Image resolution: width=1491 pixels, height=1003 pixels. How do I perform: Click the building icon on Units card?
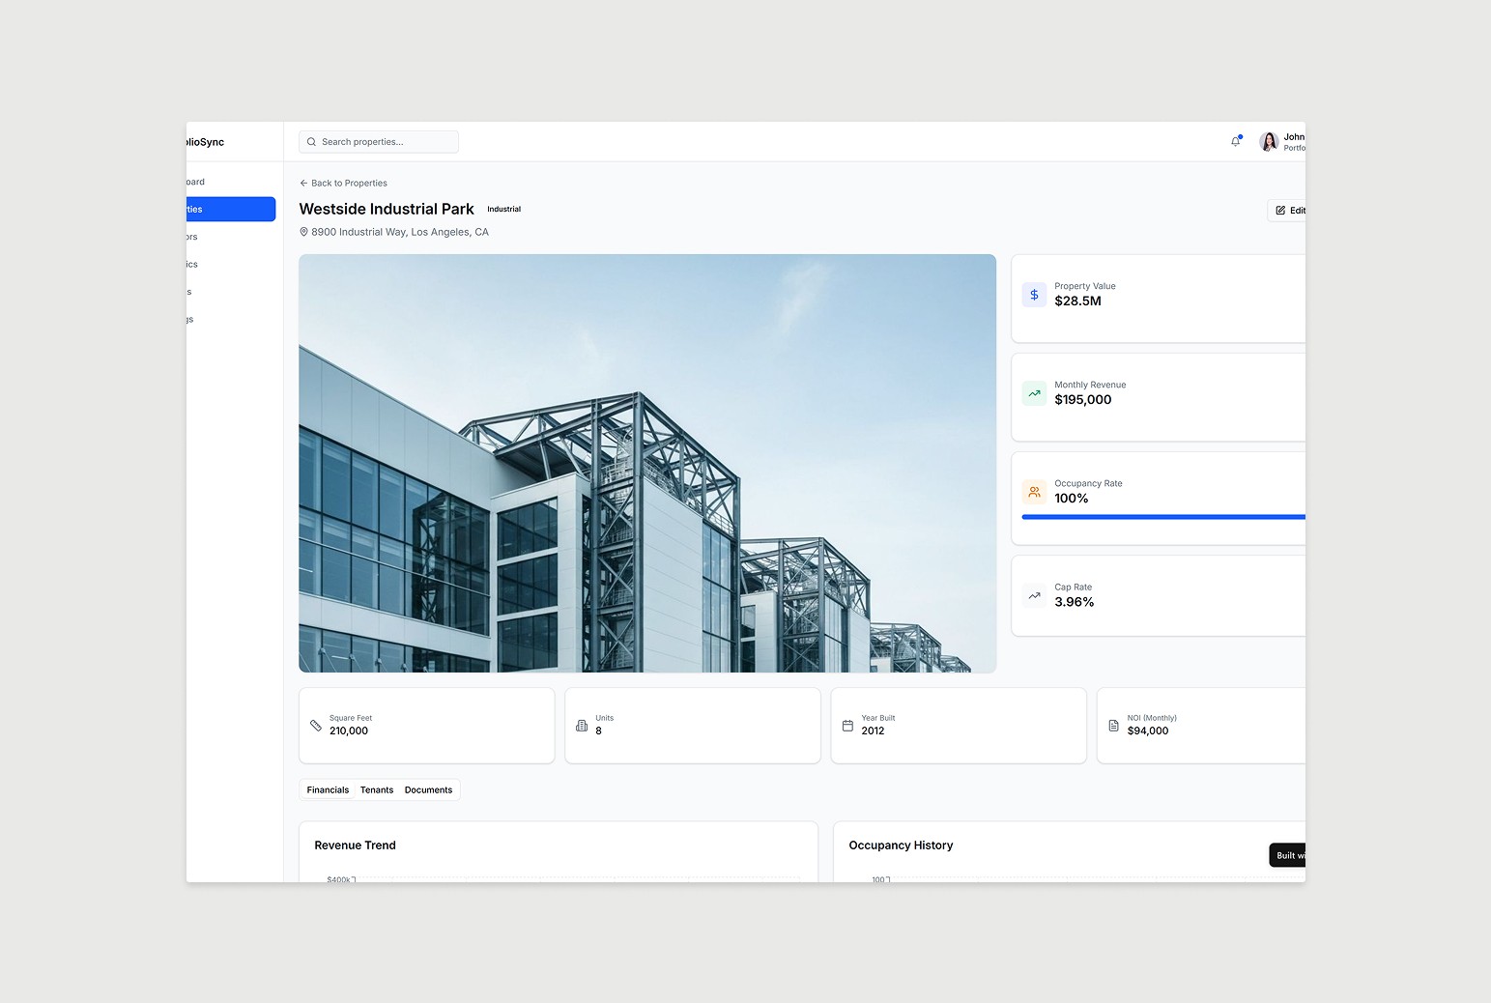pos(581,725)
